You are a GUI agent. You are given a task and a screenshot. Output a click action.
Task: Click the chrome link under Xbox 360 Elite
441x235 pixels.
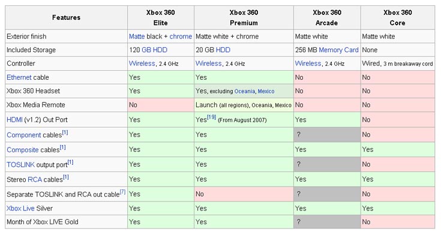tap(181, 37)
